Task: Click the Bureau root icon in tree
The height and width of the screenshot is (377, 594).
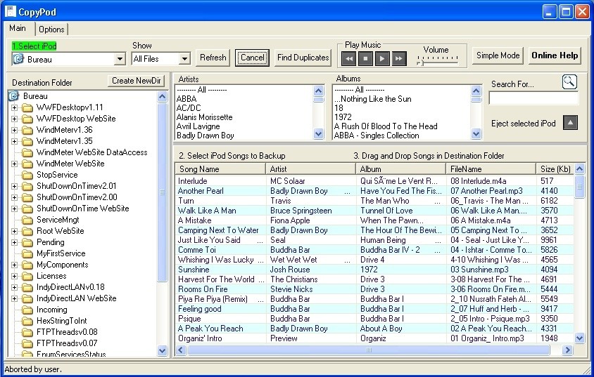Action: pos(13,96)
